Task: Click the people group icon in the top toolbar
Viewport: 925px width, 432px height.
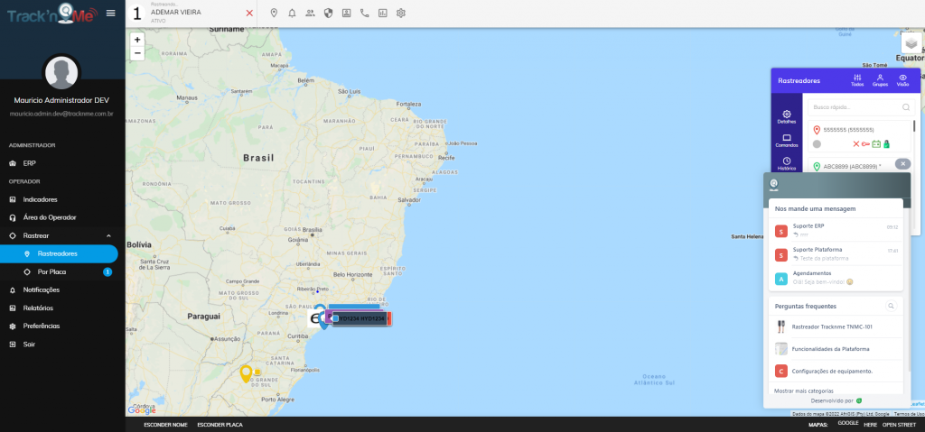Action: 311,13
